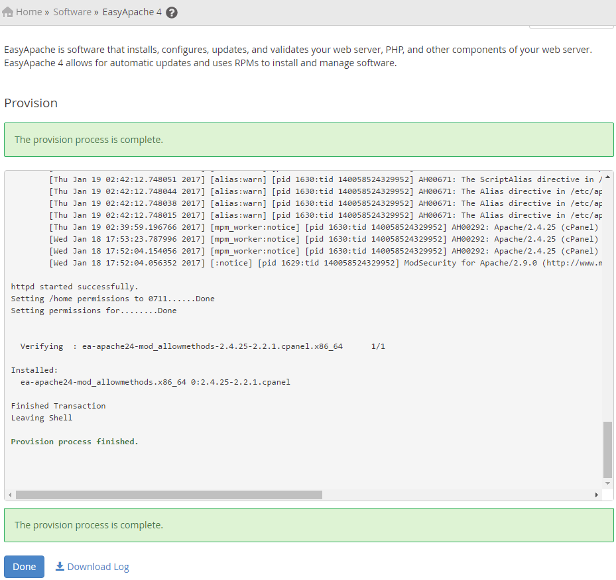This screenshot has height=580, width=616.
Task: Click the 02:42:12.748038 Alias warning line
Action: pyautogui.click(x=326, y=203)
